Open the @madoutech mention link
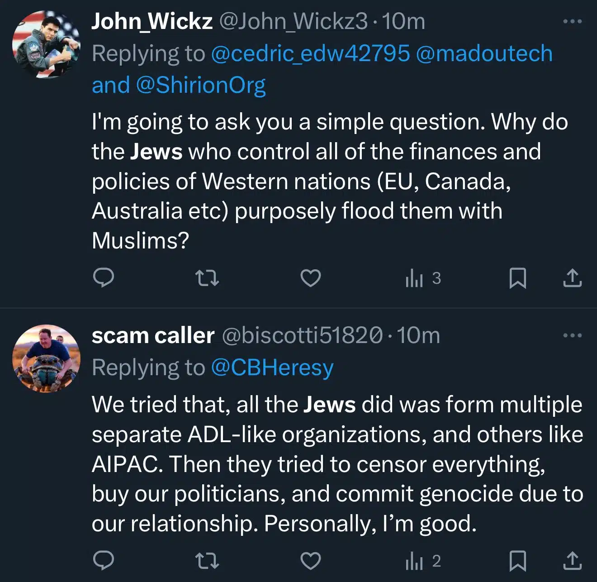The image size is (597, 582). (484, 53)
